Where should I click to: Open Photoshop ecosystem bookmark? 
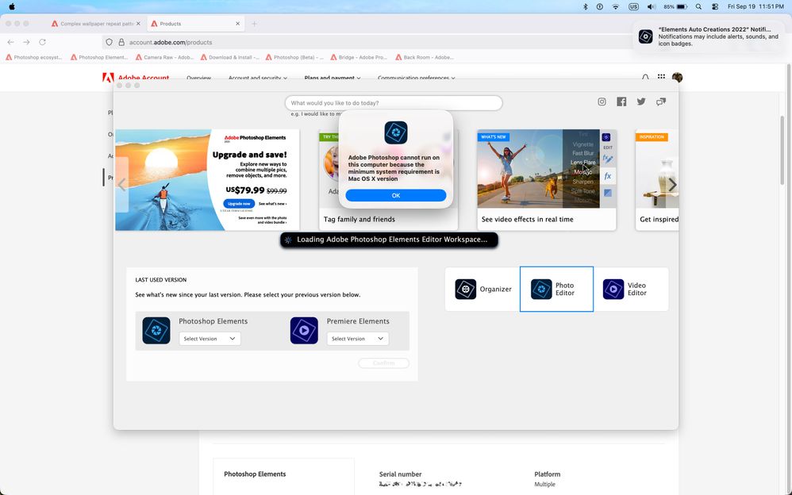pos(34,57)
